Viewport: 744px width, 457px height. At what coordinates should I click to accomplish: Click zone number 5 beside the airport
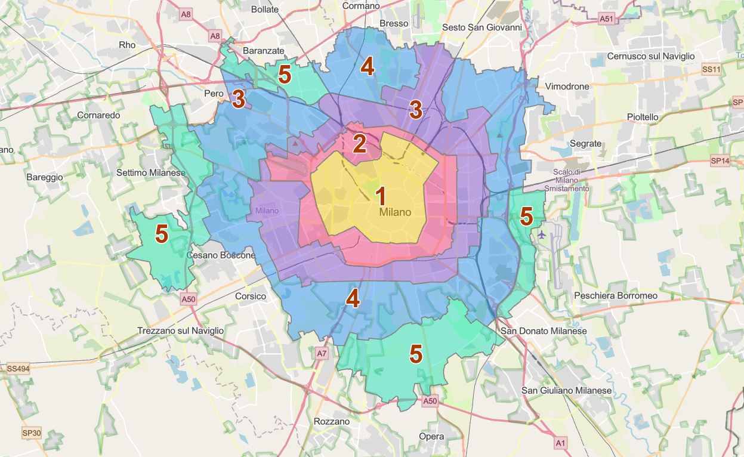pyautogui.click(x=526, y=216)
